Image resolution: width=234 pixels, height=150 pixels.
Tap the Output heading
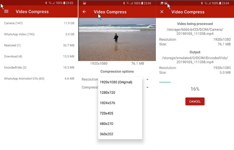coord(195,52)
